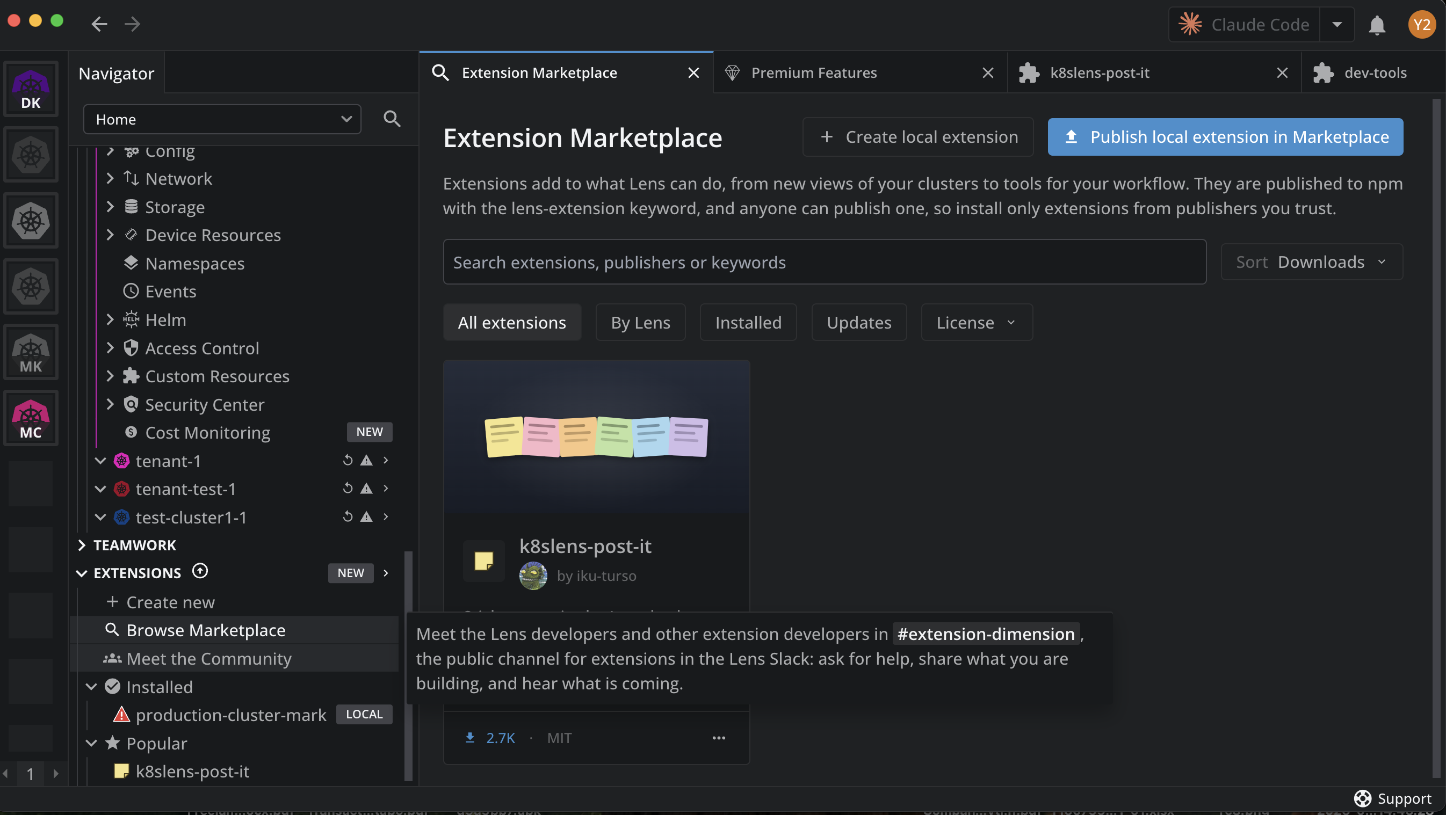Viewport: 1446px width, 815px height.
Task: Open the #extension-dimension channel link
Action: pos(986,634)
